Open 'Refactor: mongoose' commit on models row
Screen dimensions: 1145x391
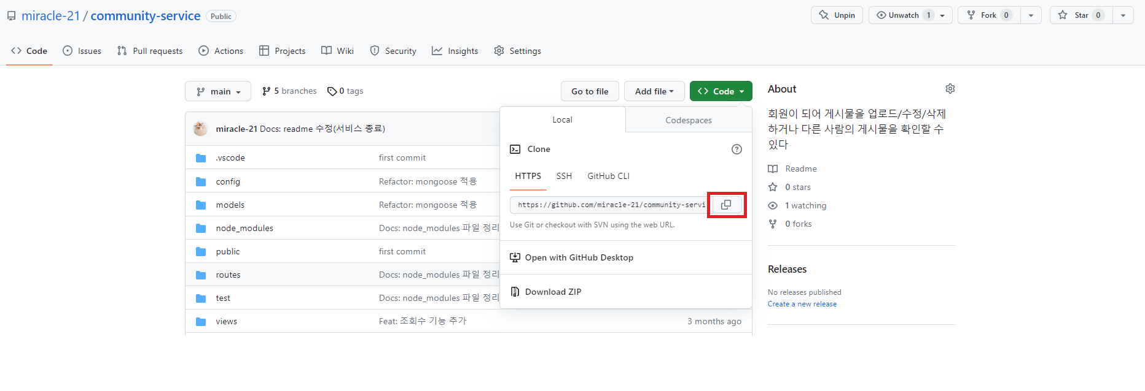coord(428,205)
